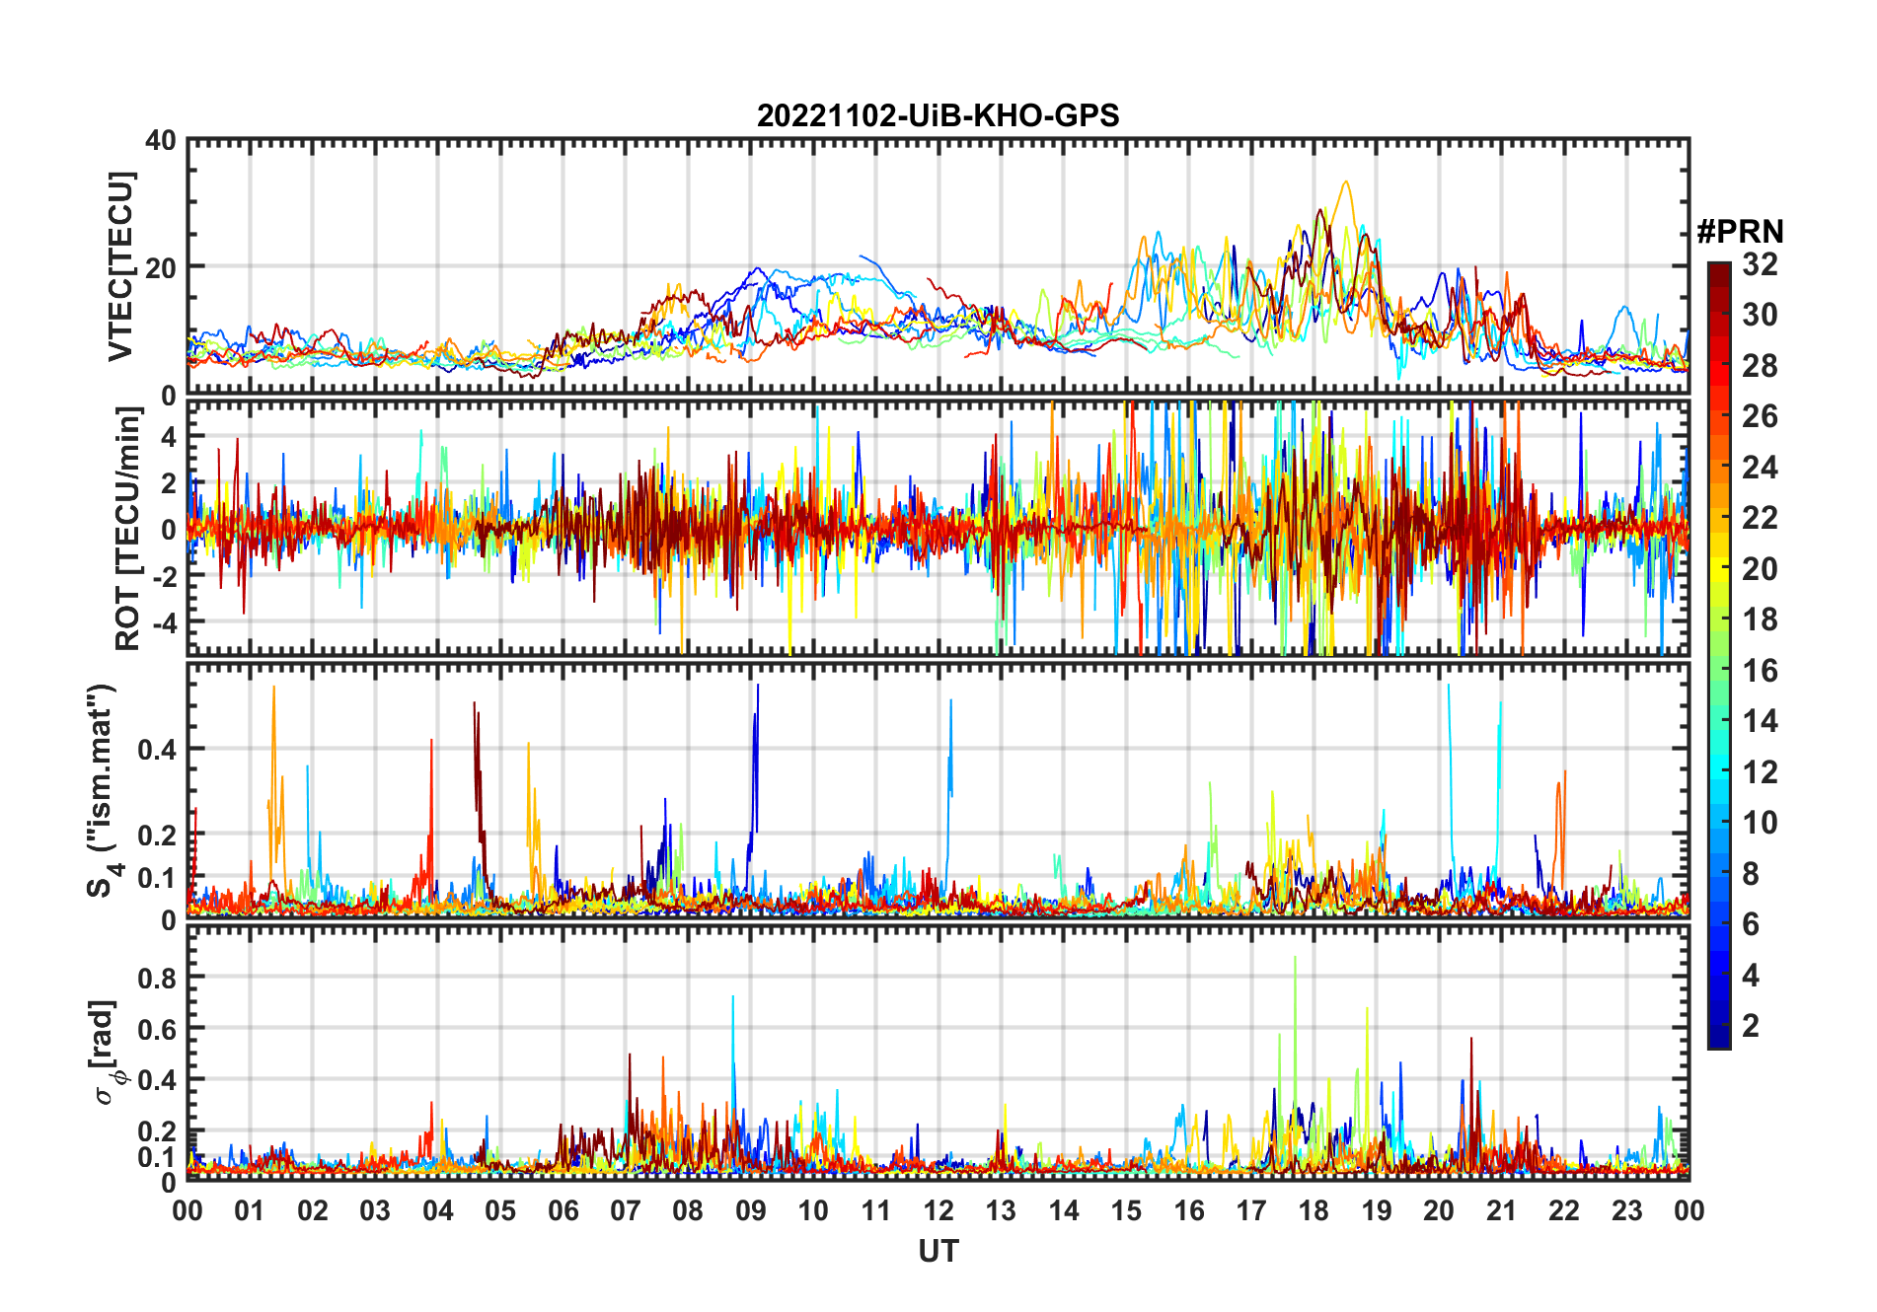Click the S4 ("ism.mat") axis label
This screenshot has width=1877, height=1312.
coord(102,790)
